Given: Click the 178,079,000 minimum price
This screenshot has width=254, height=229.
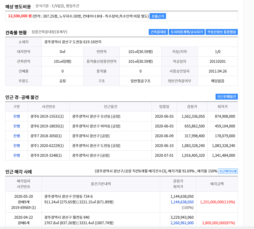Looking at the screenshot, I should pyautogui.click(x=225, y=136).
